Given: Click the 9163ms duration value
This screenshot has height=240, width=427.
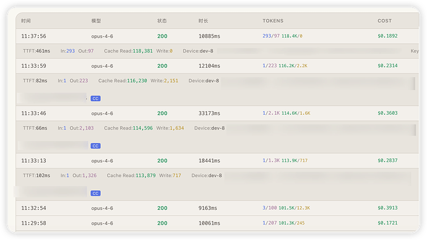Looking at the screenshot, I should [208, 209].
